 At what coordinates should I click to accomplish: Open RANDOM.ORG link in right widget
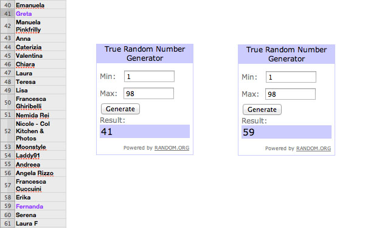313,148
